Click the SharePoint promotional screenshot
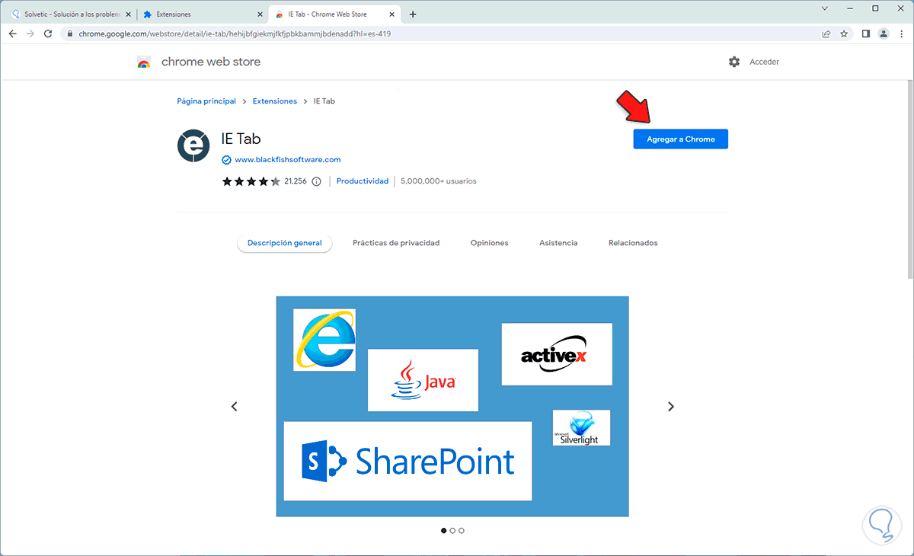 452,406
